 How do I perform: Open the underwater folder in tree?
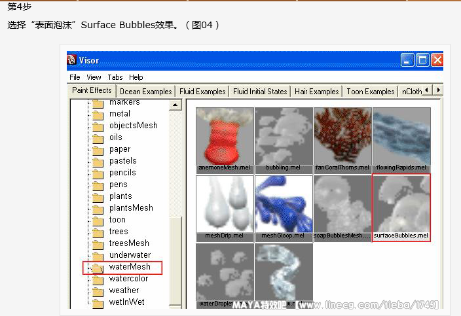coord(130,255)
